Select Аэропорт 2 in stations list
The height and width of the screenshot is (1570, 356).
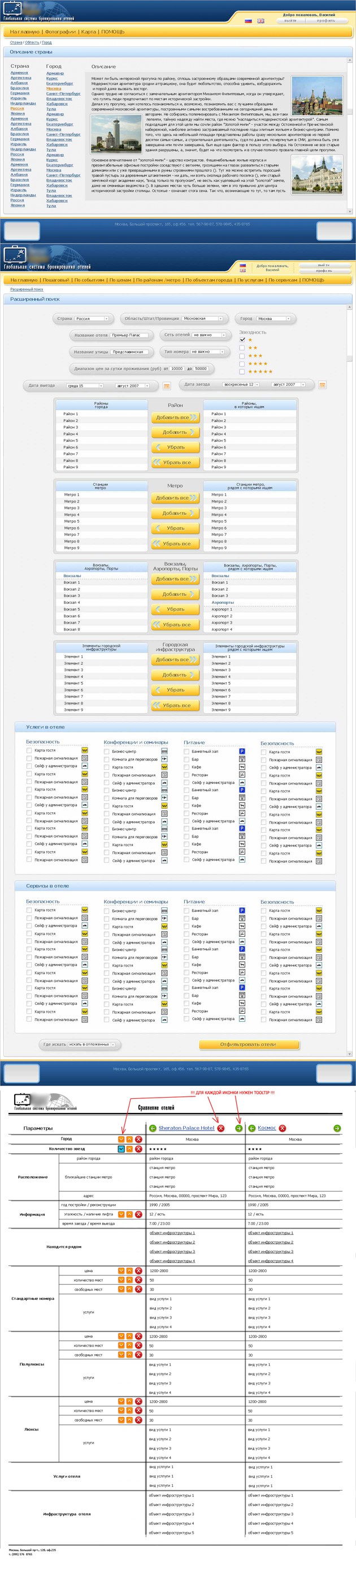point(222,616)
